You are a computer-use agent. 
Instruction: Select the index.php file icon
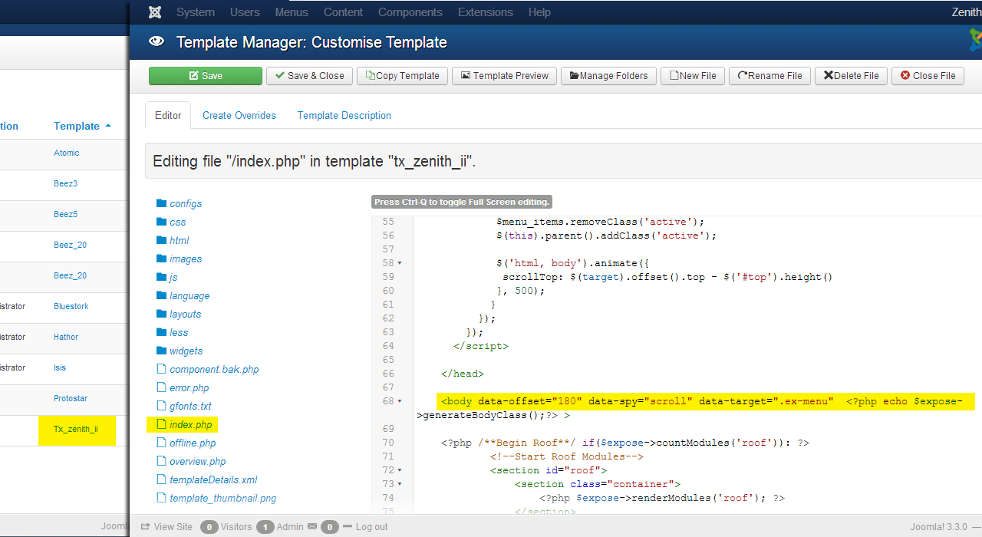[x=160, y=424]
